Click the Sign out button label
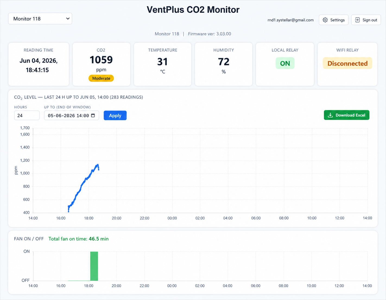 [370, 20]
